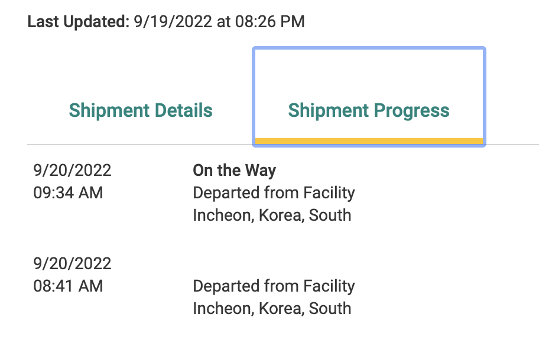Viewport: 539px width, 340px height.
Task: Click Departed from Facility under On the Way
Action: click(274, 192)
